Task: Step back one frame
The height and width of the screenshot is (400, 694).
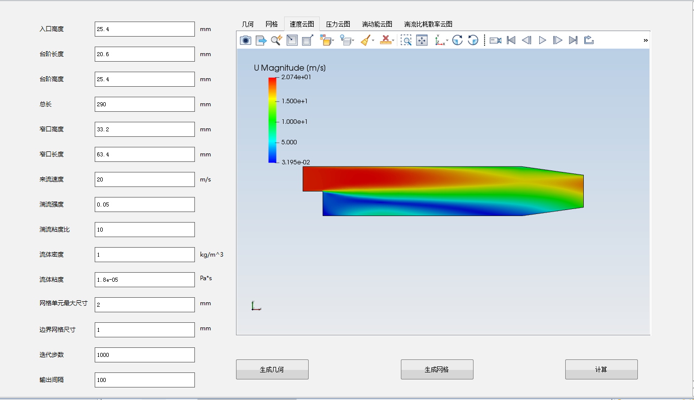Action: click(x=527, y=40)
